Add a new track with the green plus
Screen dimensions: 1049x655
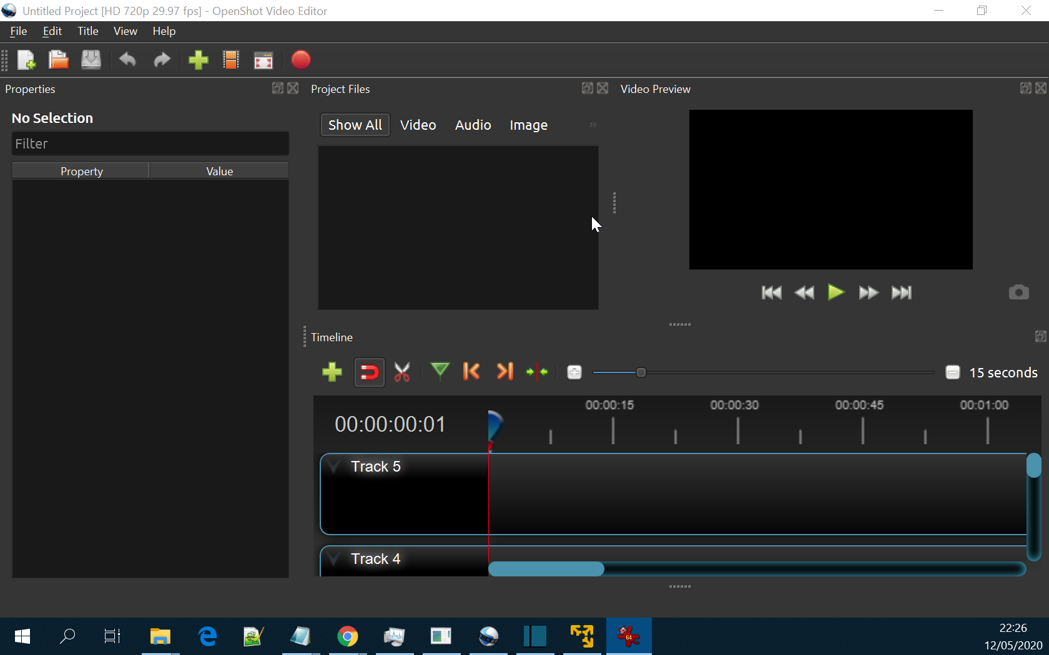pyautogui.click(x=332, y=372)
